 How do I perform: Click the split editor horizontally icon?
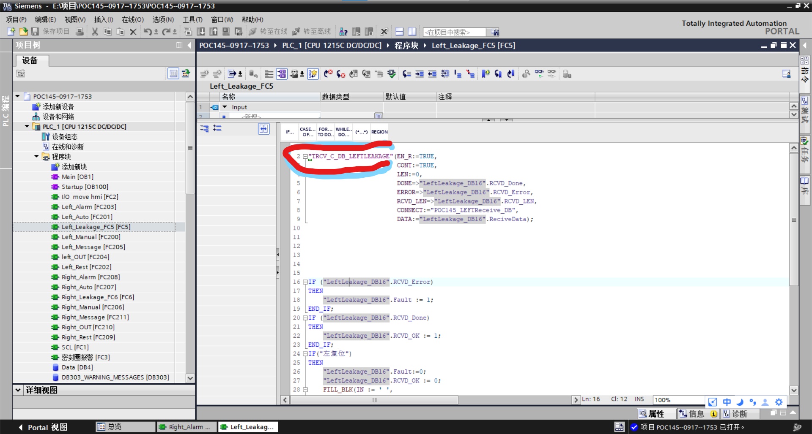pyautogui.click(x=399, y=32)
